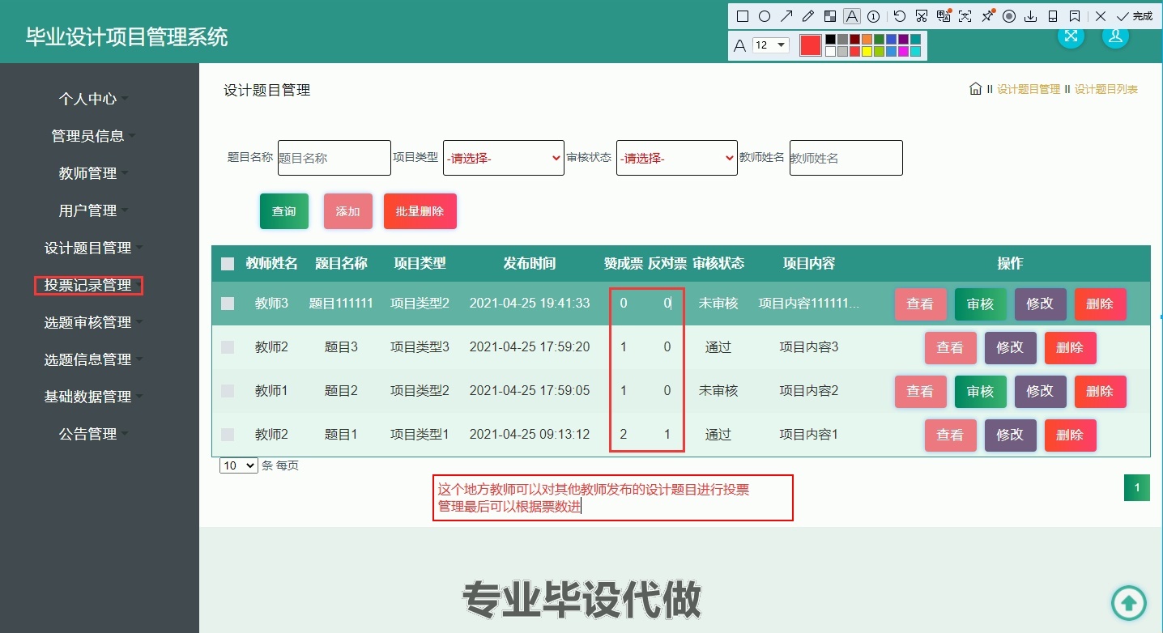Tick the checkbox for 题目111111 row
This screenshot has width=1163, height=633.
228,304
